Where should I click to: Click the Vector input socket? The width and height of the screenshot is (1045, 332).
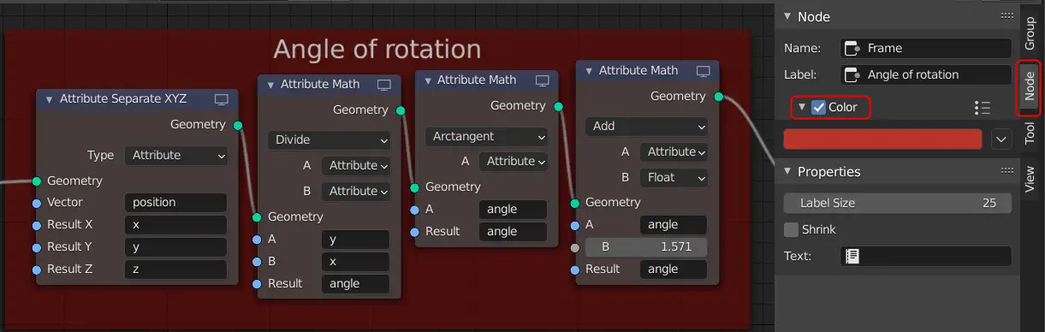click(36, 204)
